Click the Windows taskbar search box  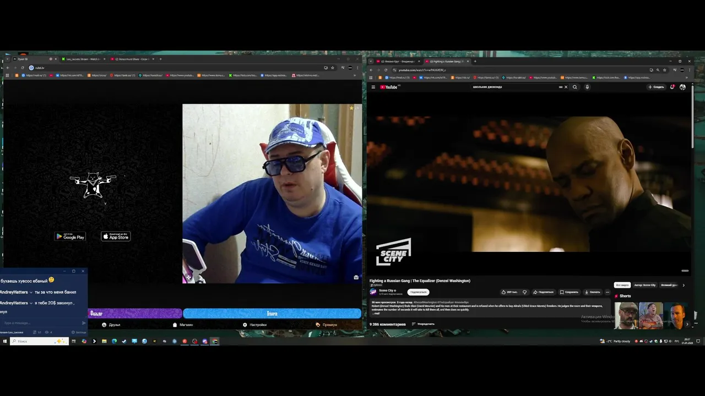tap(39, 341)
